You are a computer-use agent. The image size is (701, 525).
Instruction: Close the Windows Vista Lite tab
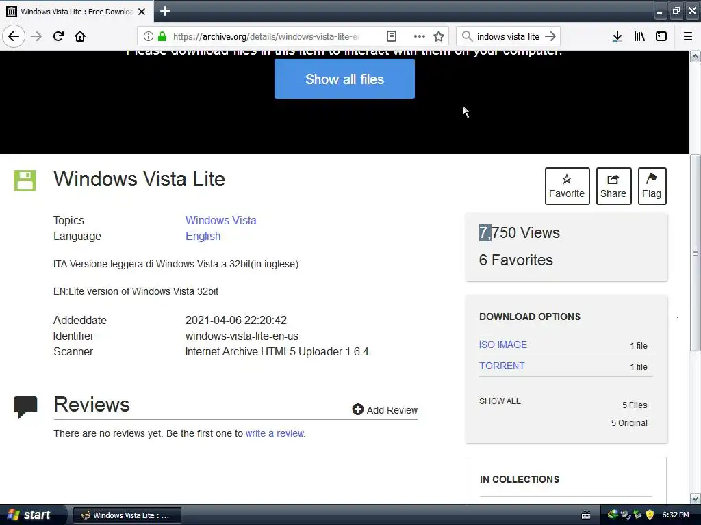(x=142, y=12)
